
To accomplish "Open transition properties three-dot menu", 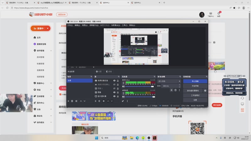I will pyautogui.click(x=179, y=90).
